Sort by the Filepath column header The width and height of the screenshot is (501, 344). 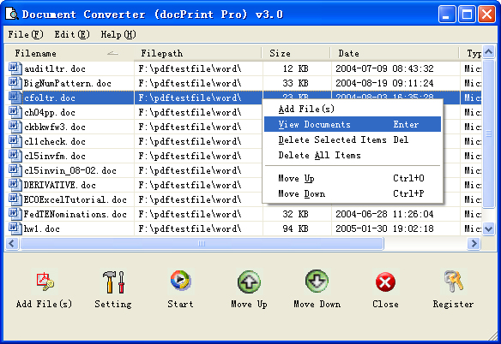[x=198, y=53]
